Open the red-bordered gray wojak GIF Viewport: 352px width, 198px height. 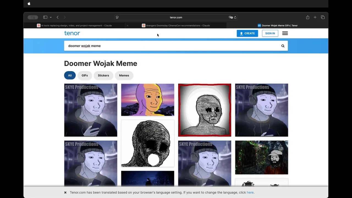(205, 110)
